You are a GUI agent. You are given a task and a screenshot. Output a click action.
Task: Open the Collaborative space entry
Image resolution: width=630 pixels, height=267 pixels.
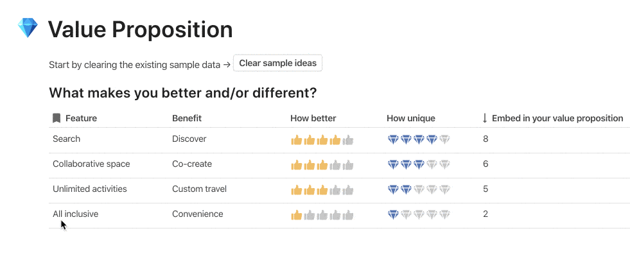click(91, 164)
